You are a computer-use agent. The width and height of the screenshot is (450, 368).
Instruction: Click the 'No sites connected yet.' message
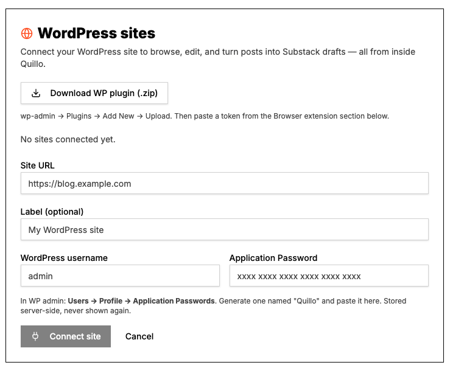point(68,139)
